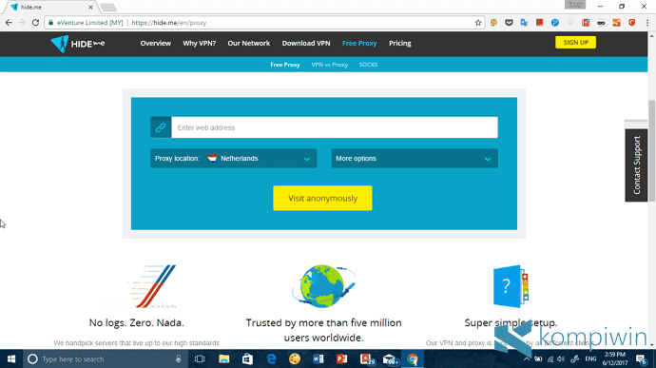Open the Action Center notifications
The width and height of the screenshot is (656, 368).
coord(641,358)
